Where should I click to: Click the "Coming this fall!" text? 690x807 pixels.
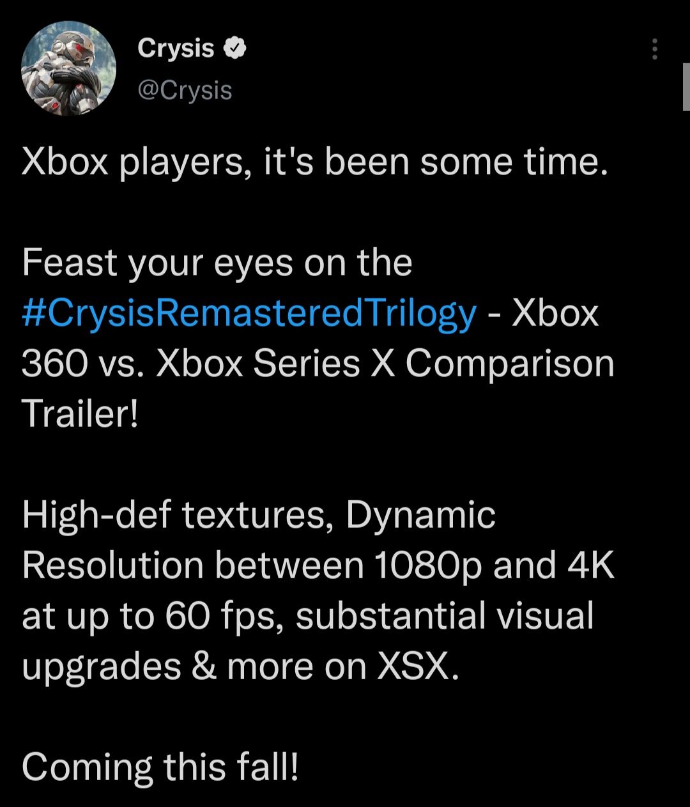pyautogui.click(x=160, y=767)
